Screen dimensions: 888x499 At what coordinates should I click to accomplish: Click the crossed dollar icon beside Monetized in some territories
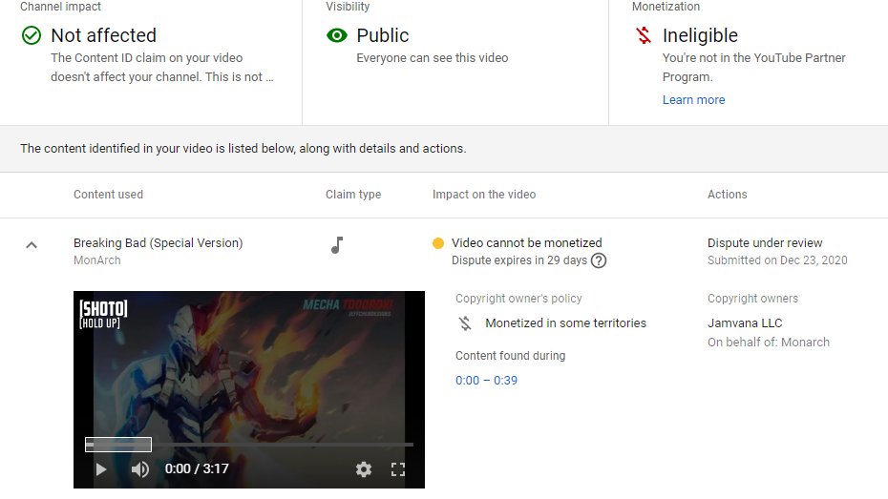click(465, 323)
